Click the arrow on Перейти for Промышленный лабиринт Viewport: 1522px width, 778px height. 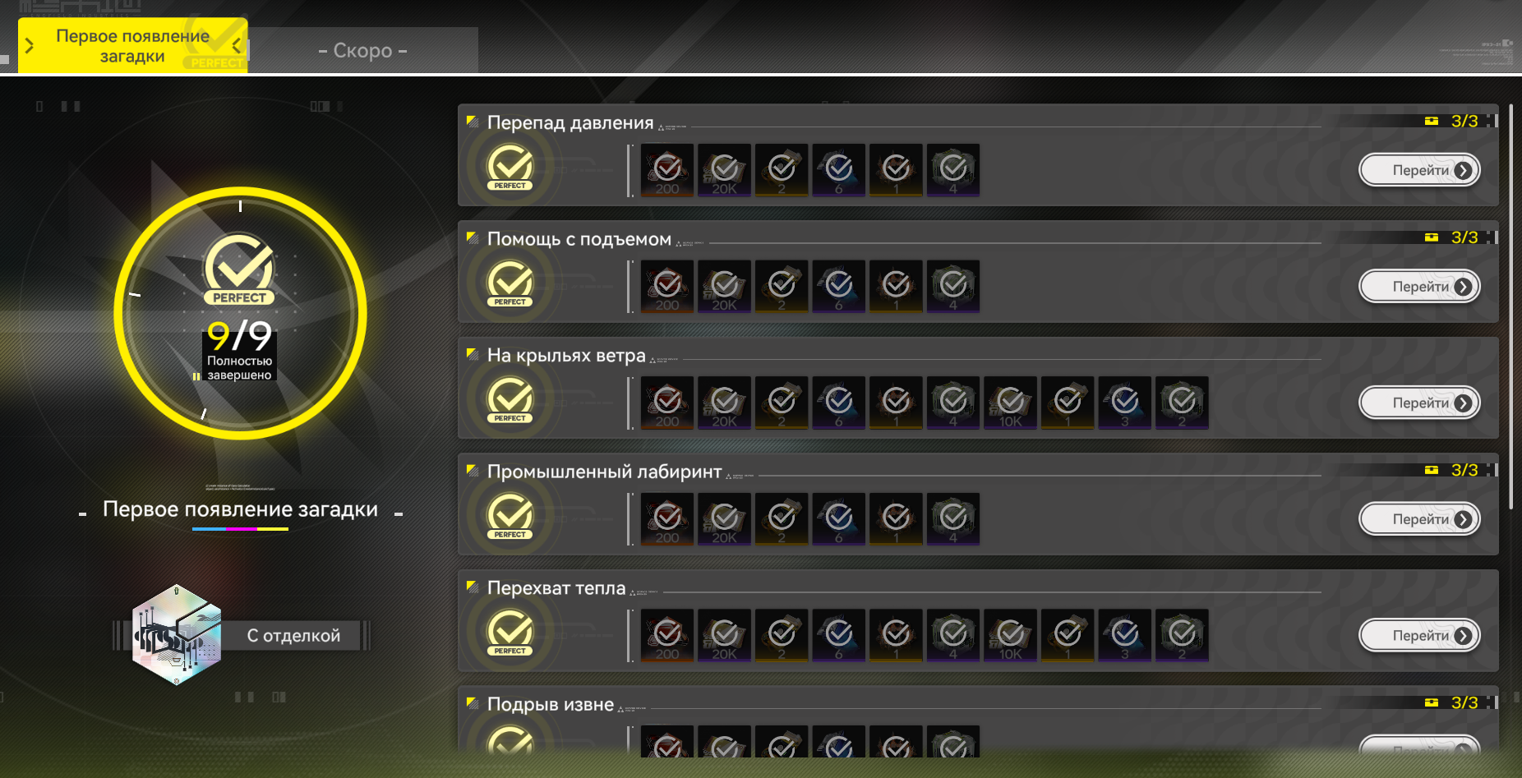point(1463,519)
